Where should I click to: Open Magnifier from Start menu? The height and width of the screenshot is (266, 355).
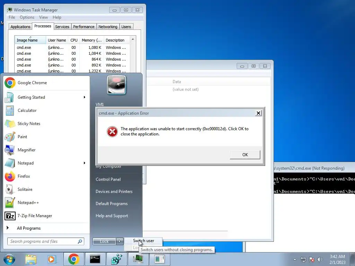tap(46, 150)
